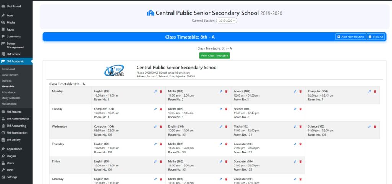Open Class Sections submenu item
This screenshot has height=184, width=392.
(x=10, y=75)
